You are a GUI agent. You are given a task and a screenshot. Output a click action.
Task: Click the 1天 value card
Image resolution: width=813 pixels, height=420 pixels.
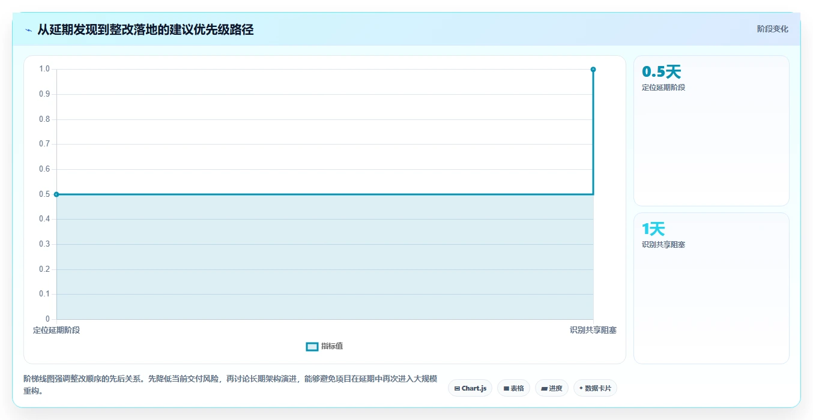click(712, 288)
